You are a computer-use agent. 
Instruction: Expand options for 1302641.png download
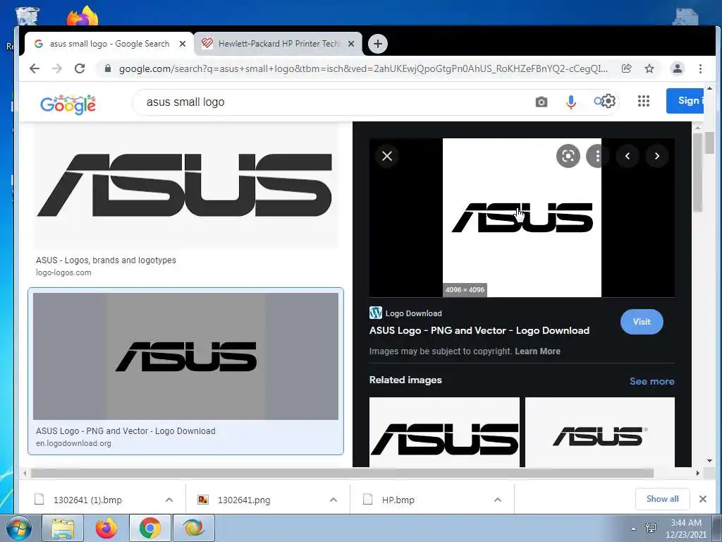pyautogui.click(x=334, y=500)
